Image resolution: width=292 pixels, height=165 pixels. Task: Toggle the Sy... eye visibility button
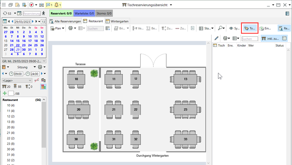234,28
